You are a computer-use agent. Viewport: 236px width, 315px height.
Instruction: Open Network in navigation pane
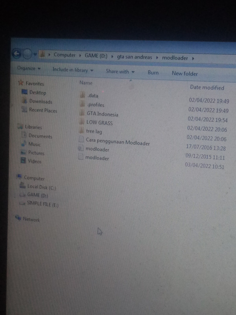(x=31, y=219)
